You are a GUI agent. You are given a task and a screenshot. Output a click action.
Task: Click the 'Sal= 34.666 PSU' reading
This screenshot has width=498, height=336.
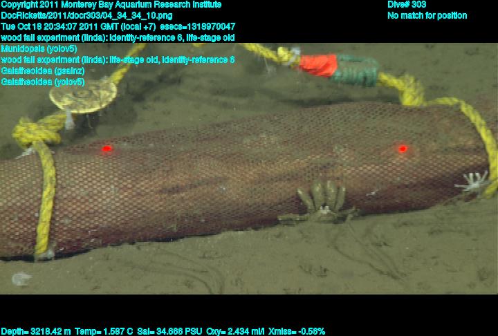click(169, 332)
